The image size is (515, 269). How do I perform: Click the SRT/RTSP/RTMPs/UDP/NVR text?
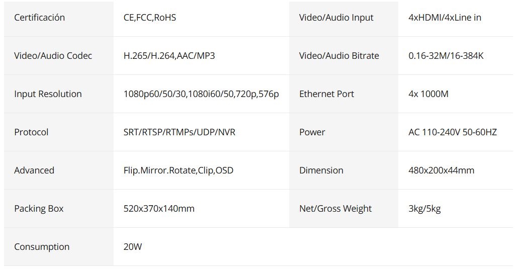tap(180, 132)
